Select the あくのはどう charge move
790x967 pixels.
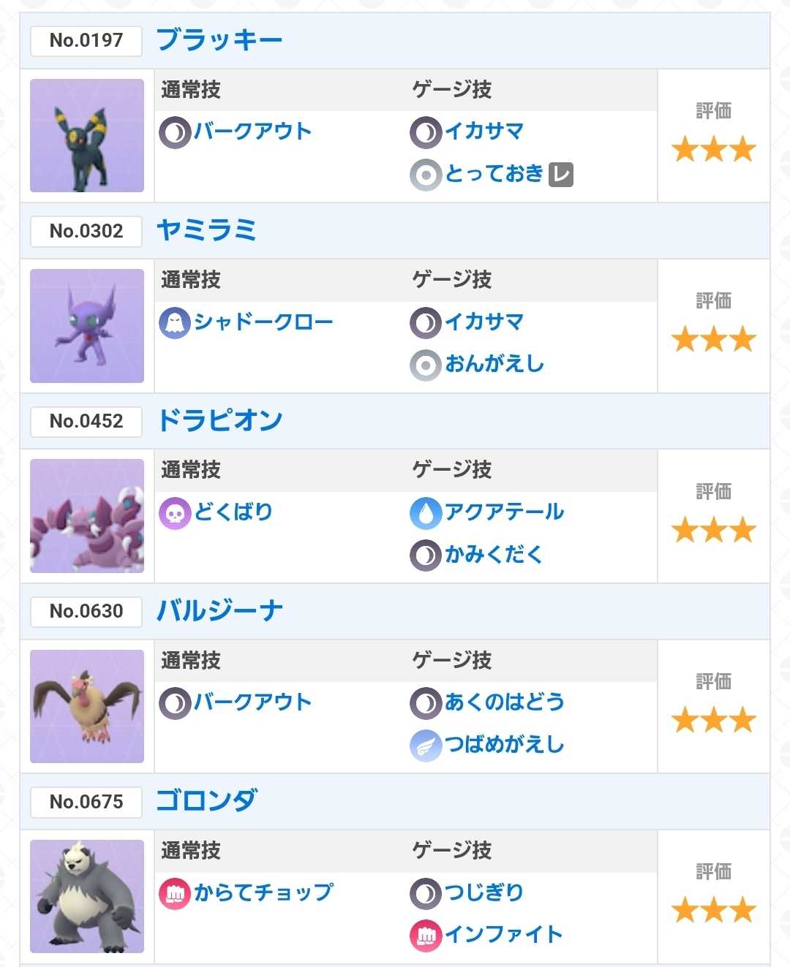(x=505, y=702)
